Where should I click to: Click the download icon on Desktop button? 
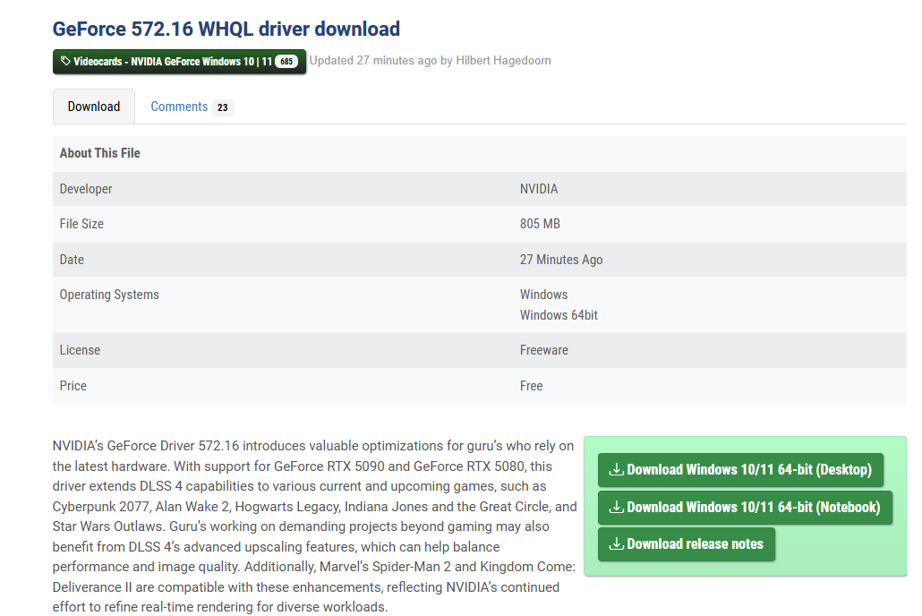click(x=616, y=469)
